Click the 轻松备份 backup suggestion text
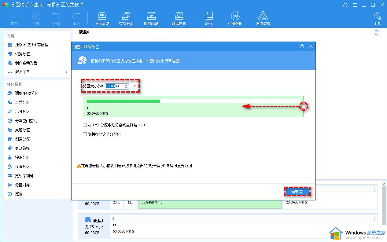 [x=157, y=166]
